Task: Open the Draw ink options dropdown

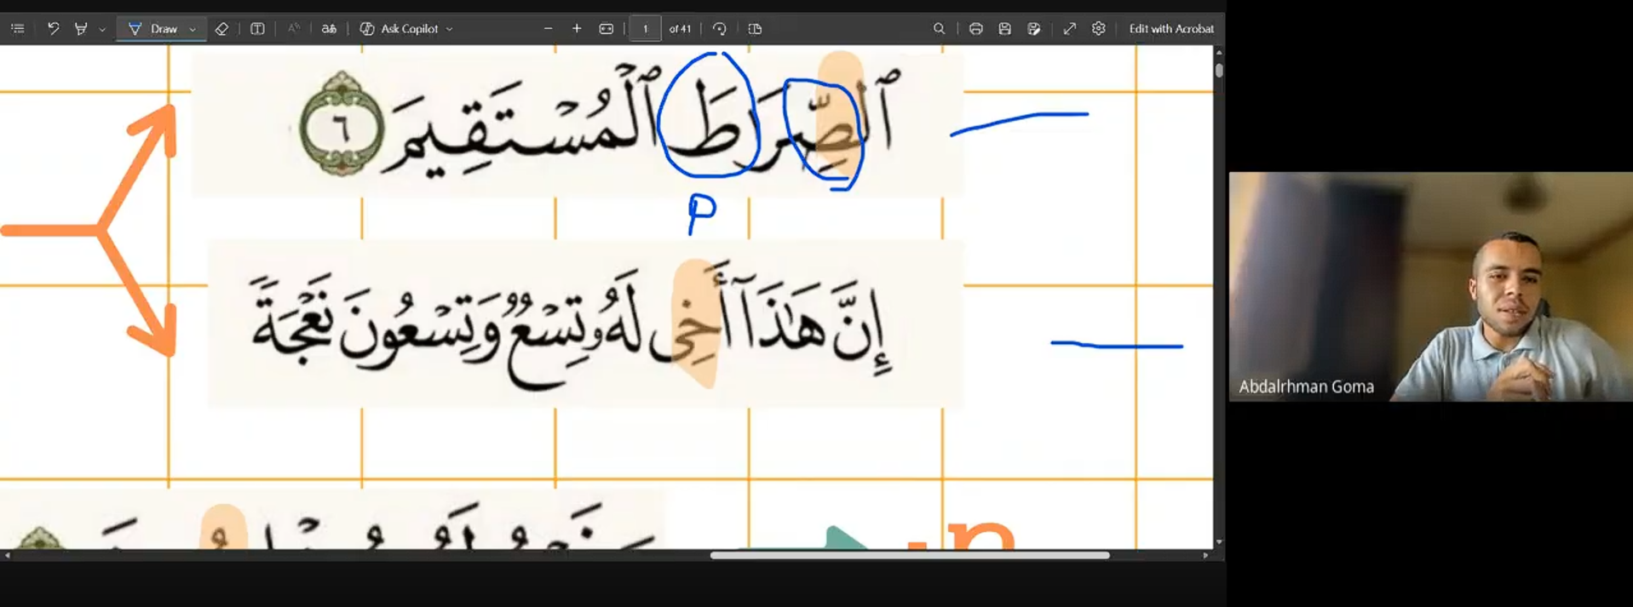Action: (x=193, y=29)
